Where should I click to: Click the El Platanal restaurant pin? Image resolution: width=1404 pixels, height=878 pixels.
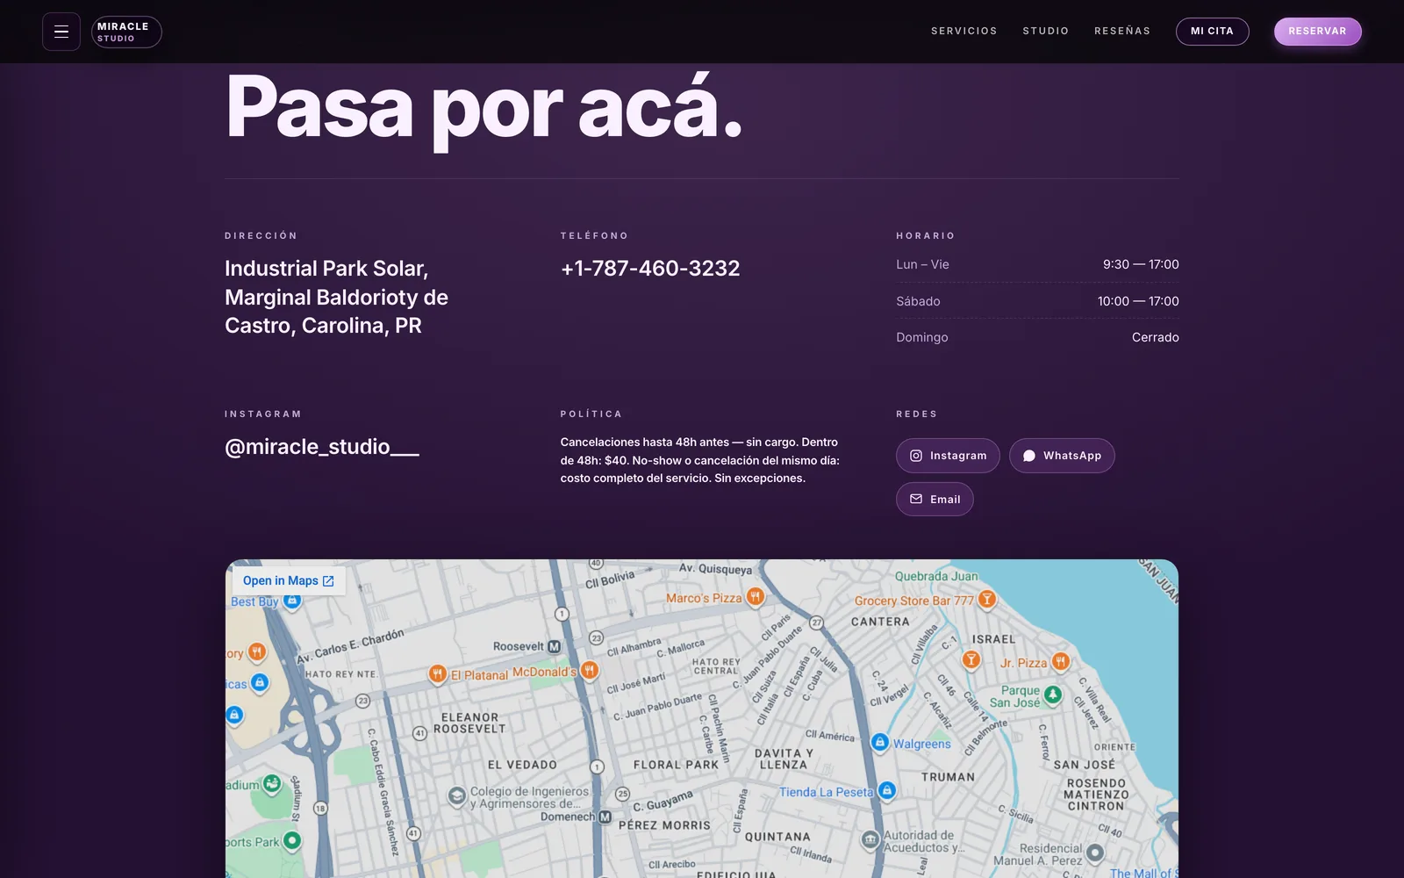tap(438, 674)
